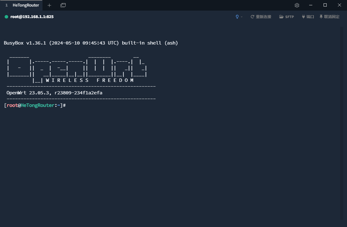
Task: Click the lightbulb hints icon
Action: click(237, 17)
